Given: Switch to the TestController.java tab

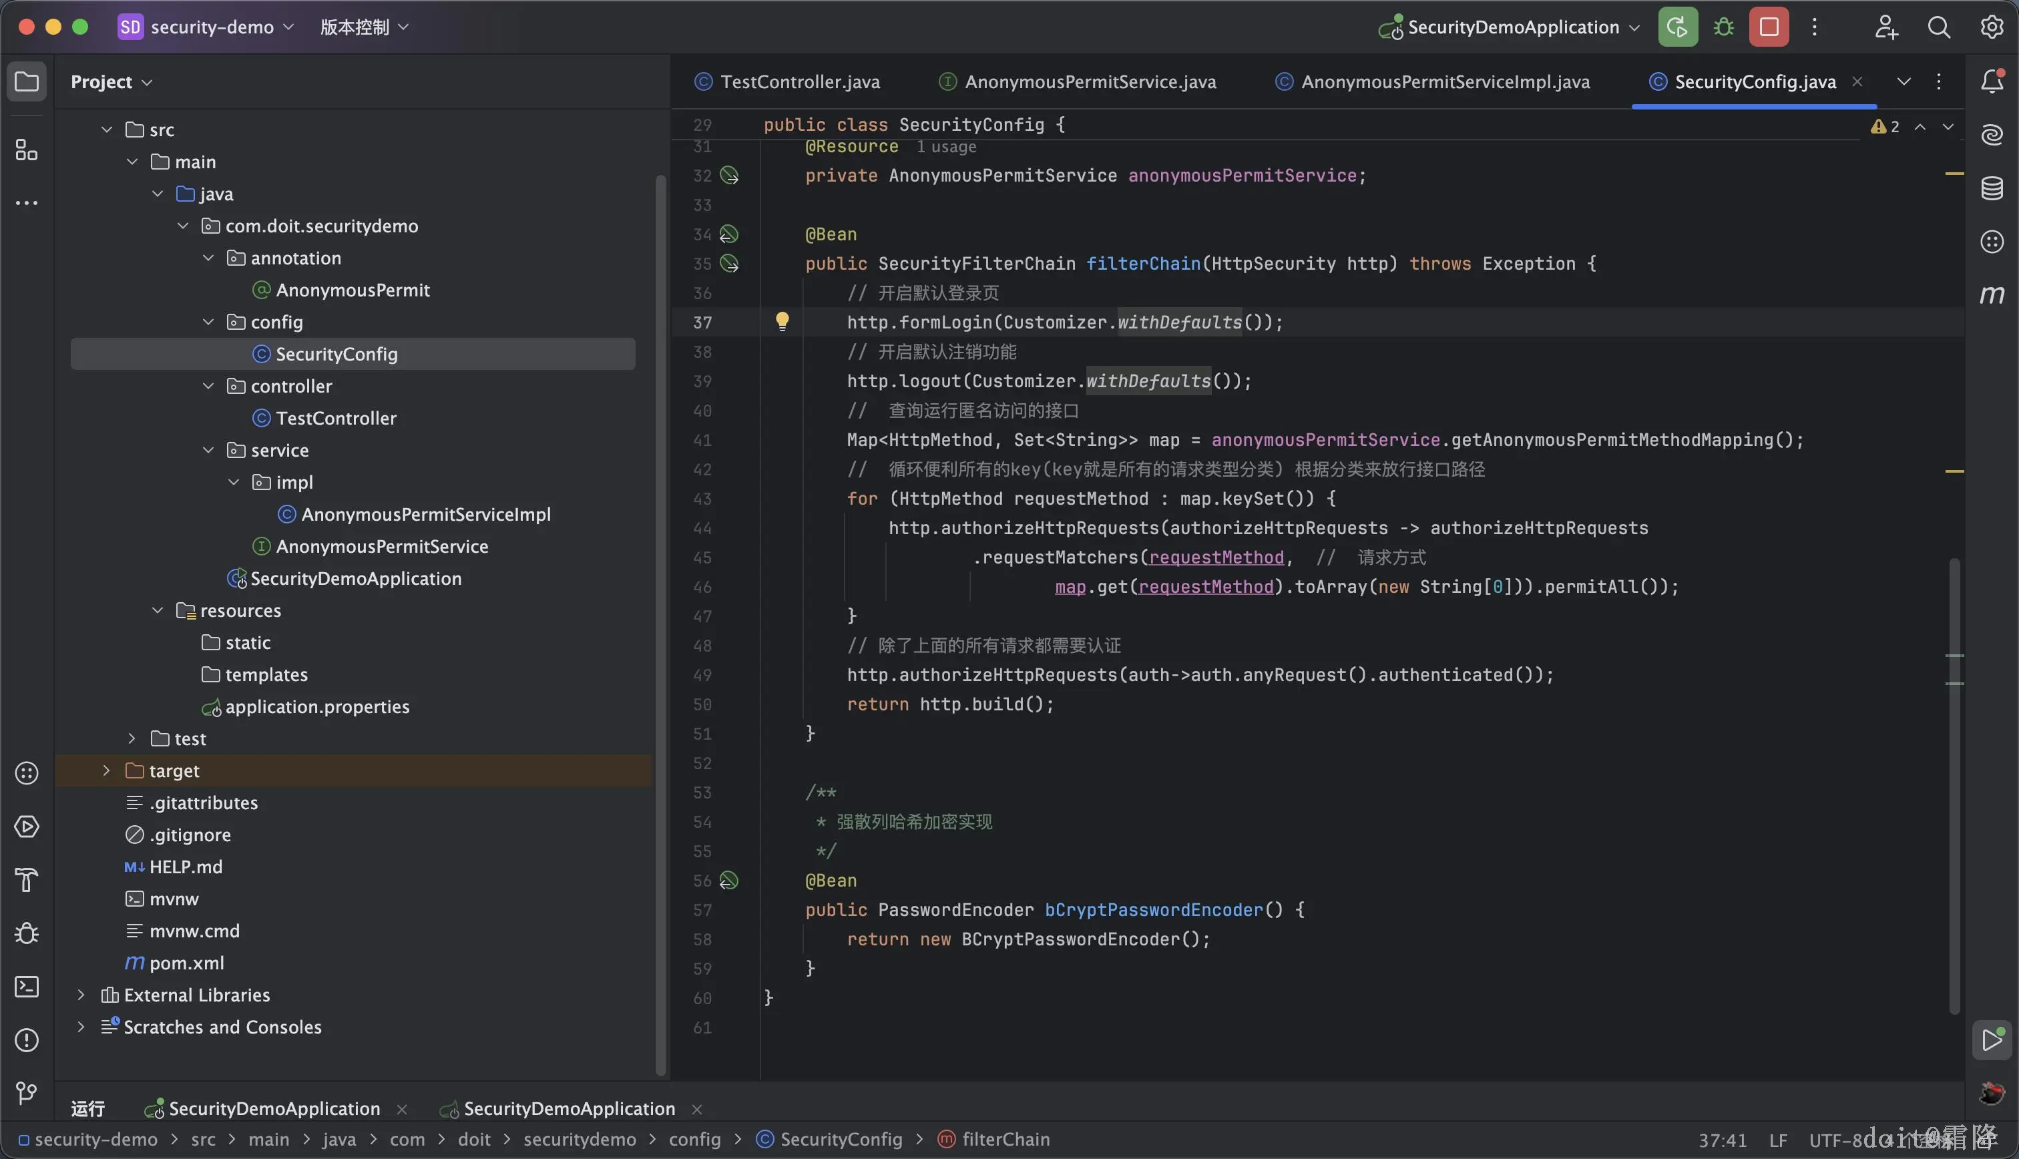Looking at the screenshot, I should [799, 81].
